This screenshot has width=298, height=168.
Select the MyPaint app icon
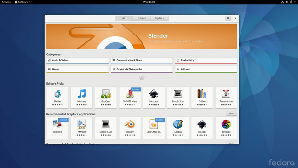pyautogui.click(x=81, y=124)
